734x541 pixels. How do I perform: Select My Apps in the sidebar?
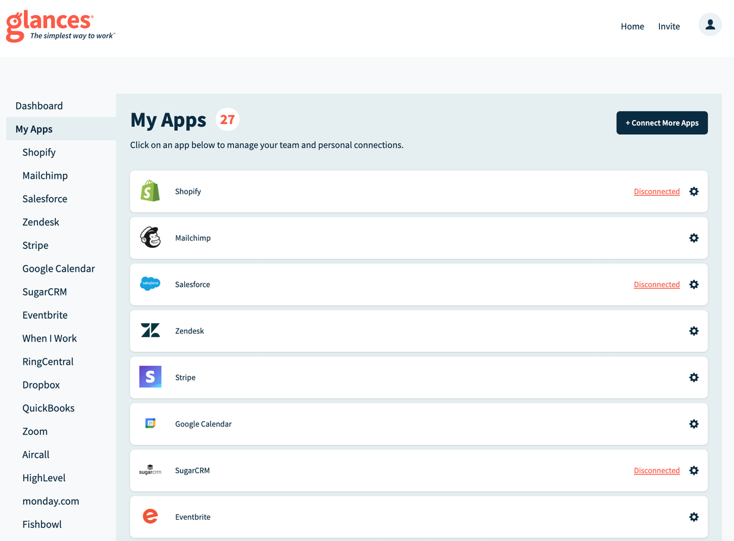click(x=61, y=129)
